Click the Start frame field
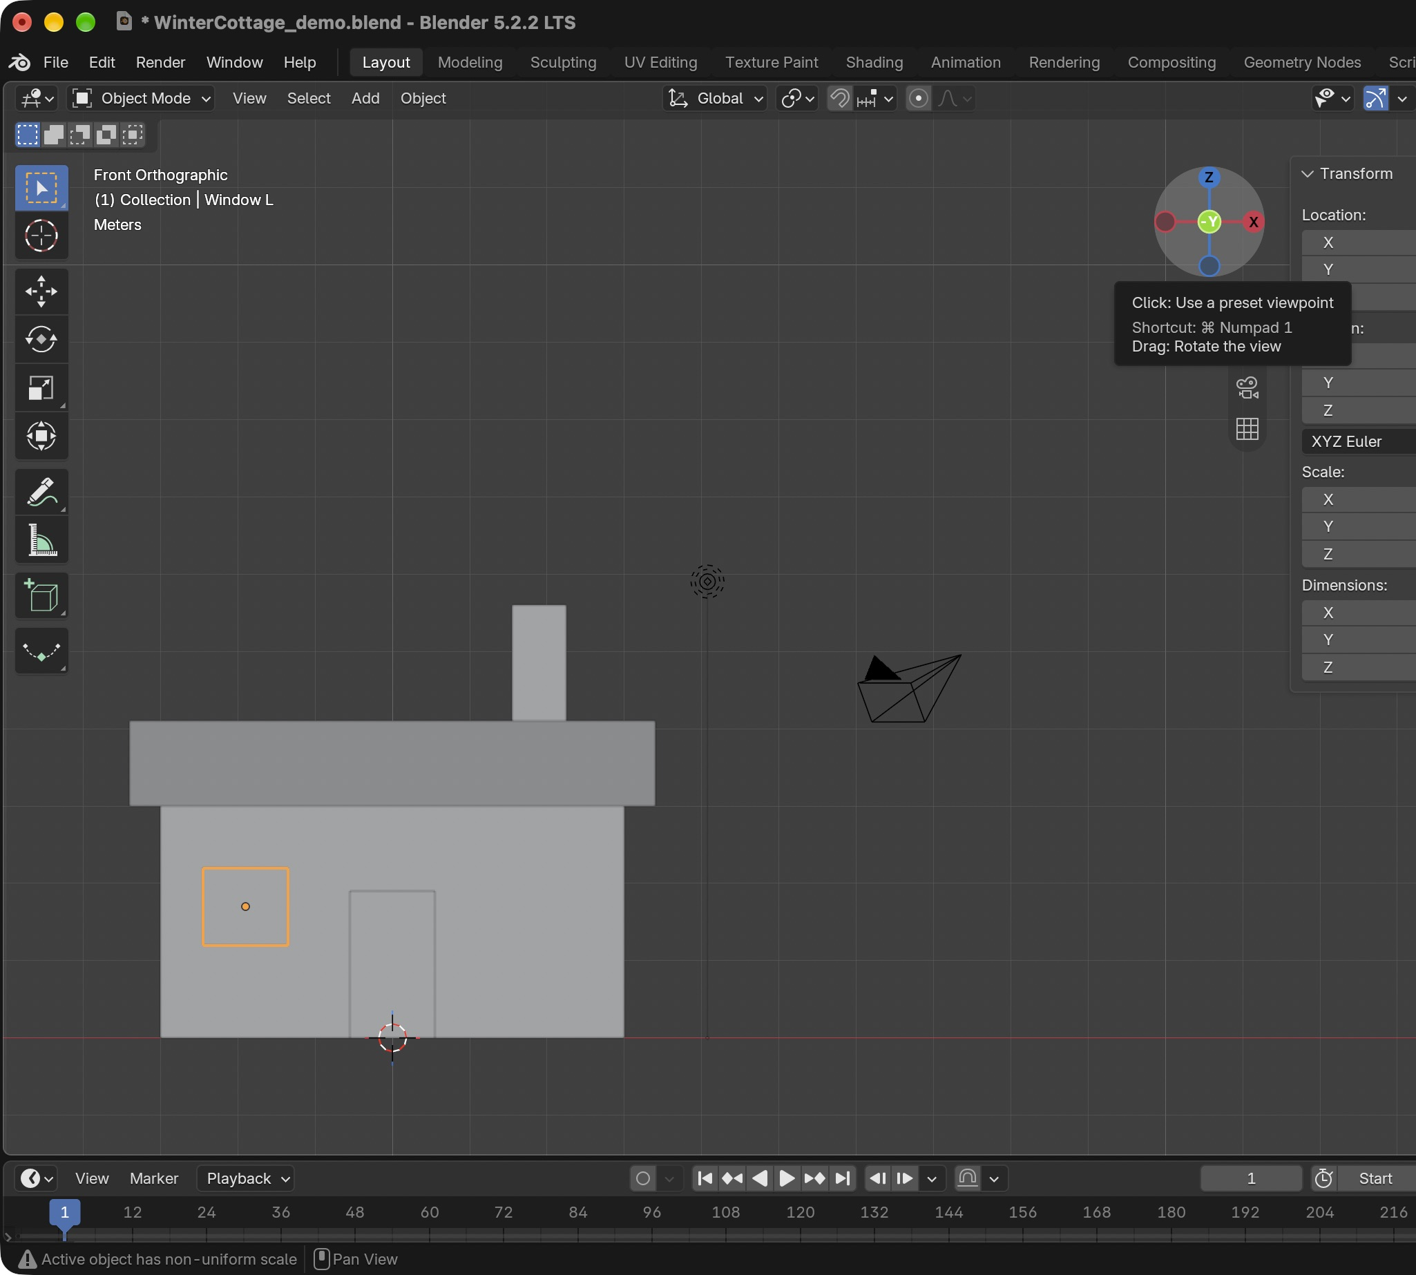The height and width of the screenshot is (1275, 1416). 1376,1178
